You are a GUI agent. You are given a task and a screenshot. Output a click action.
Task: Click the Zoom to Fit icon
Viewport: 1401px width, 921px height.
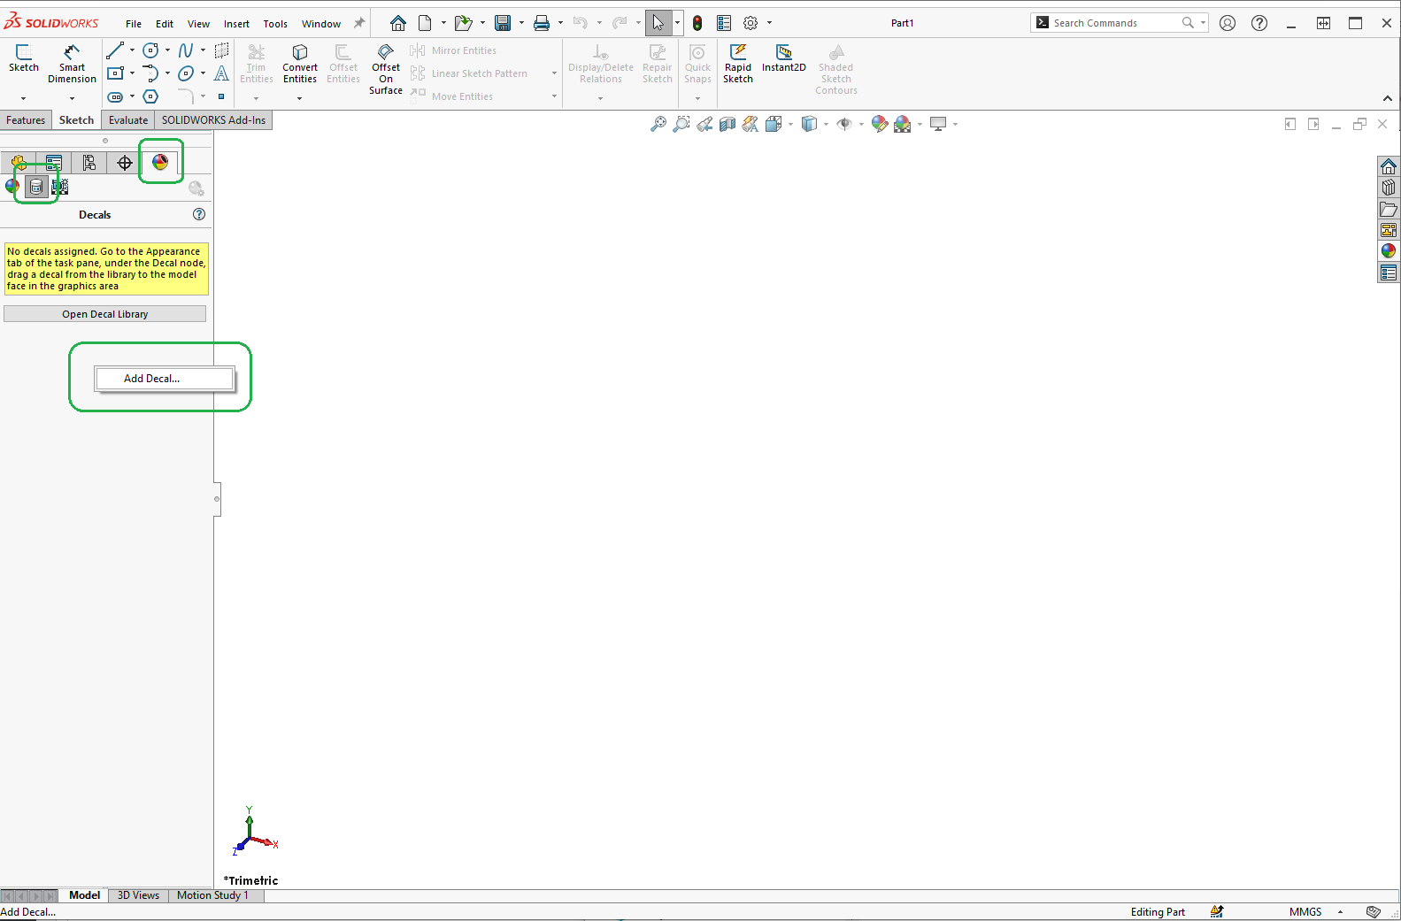(x=658, y=125)
